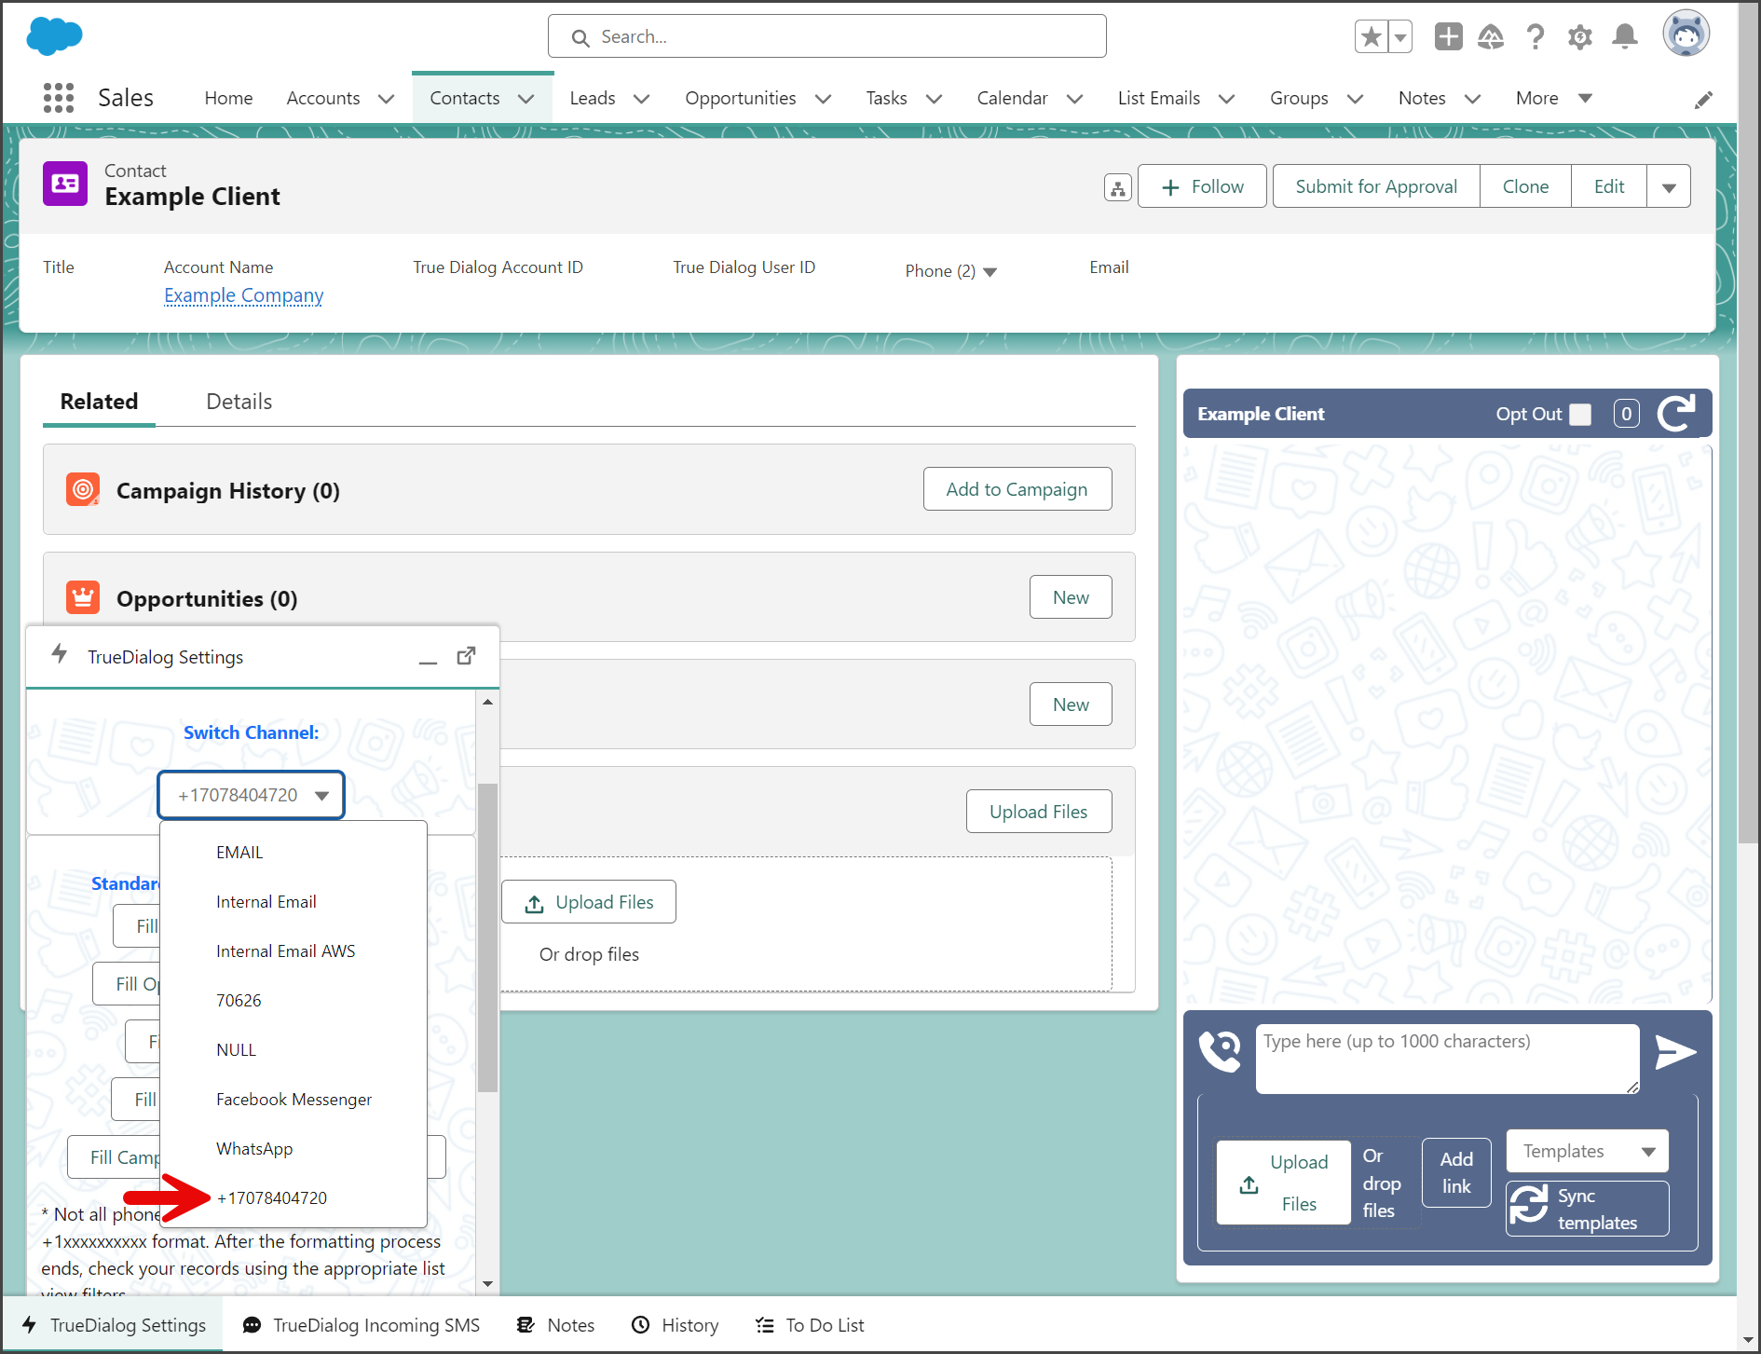Click the send message arrow icon

coord(1675,1052)
